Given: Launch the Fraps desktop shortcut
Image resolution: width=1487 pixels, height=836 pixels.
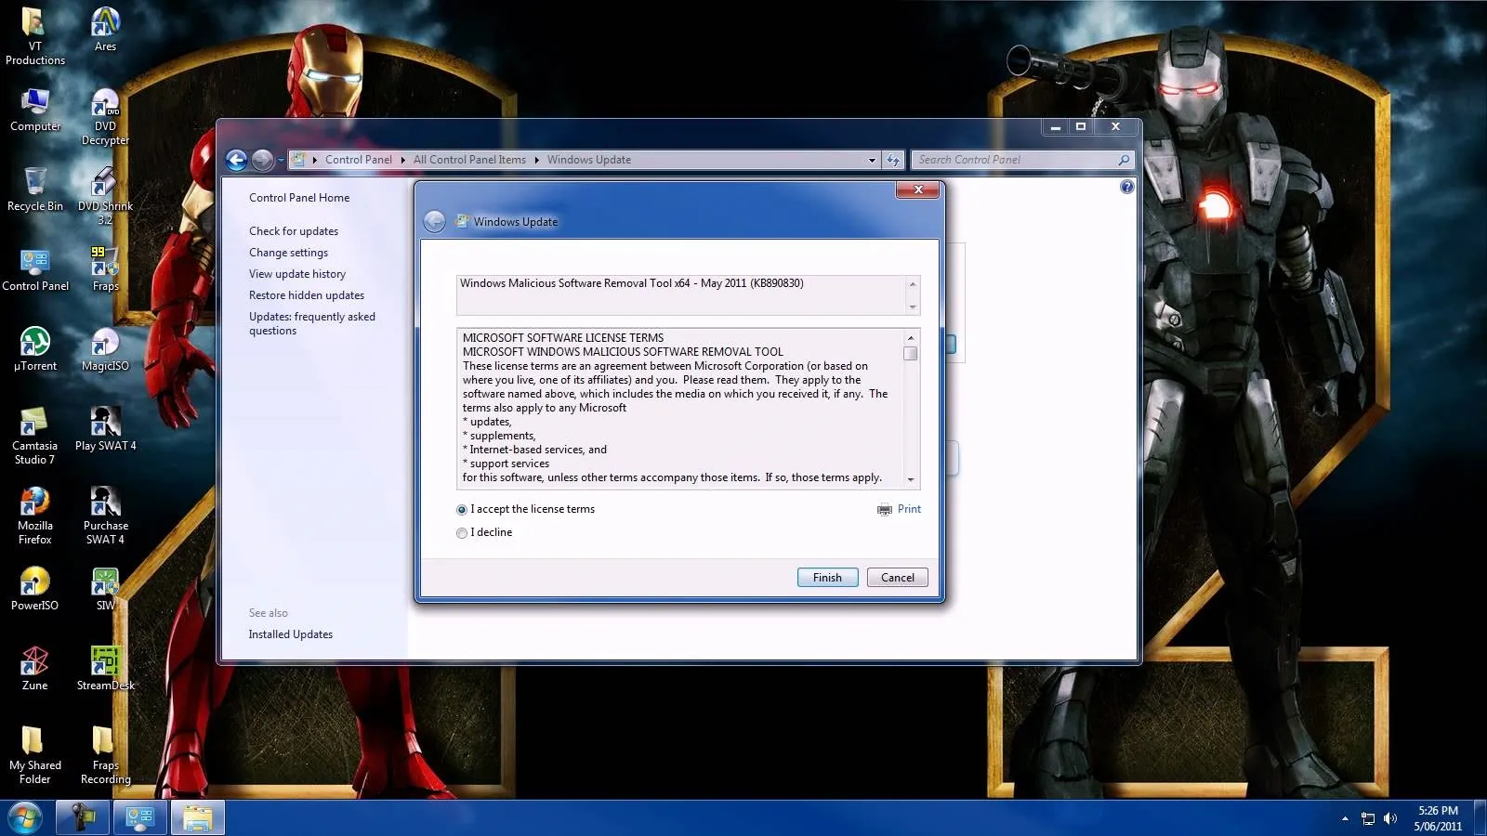Looking at the screenshot, I should click(x=105, y=269).
